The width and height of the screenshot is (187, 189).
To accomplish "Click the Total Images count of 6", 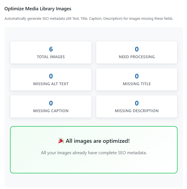I will 51,49.
